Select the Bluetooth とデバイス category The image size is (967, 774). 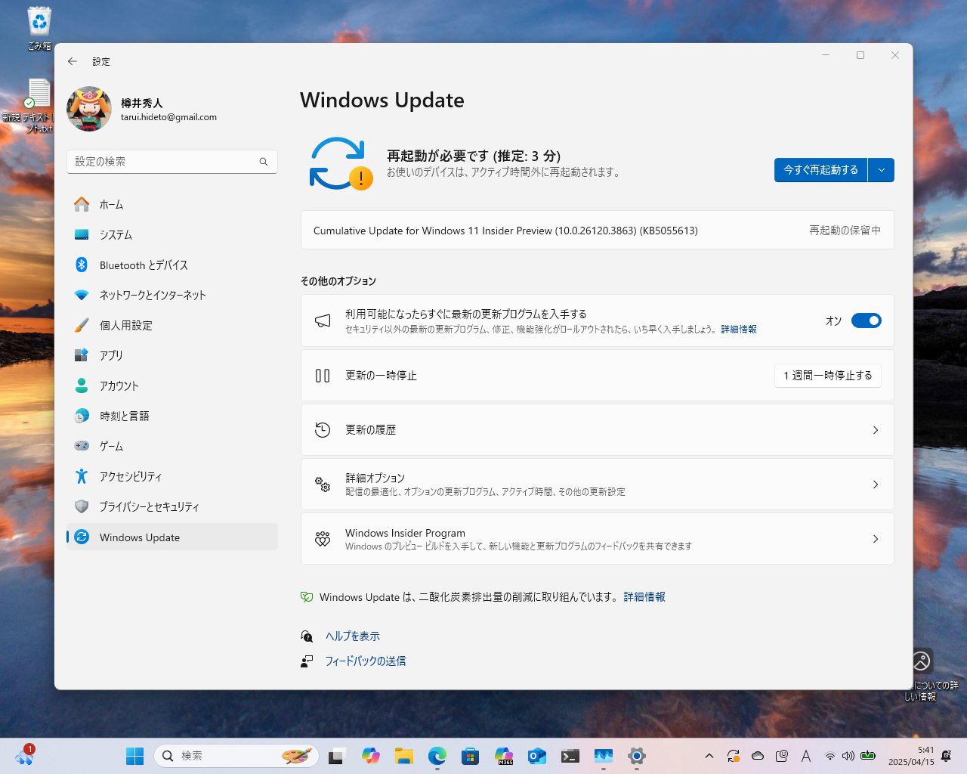pyautogui.click(x=144, y=265)
